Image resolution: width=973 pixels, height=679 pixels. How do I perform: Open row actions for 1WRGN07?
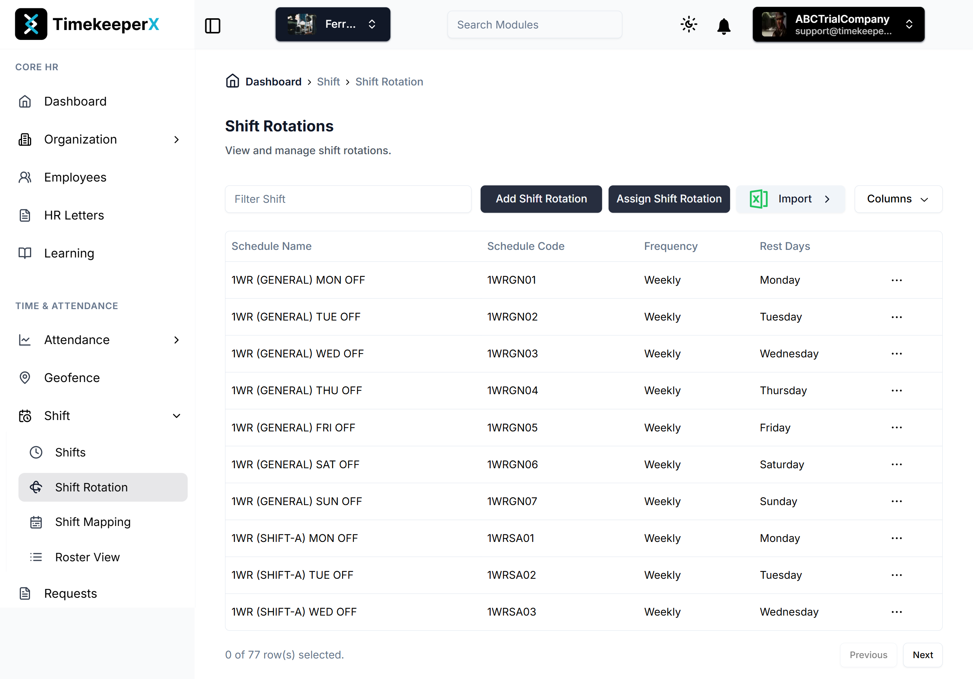896,501
